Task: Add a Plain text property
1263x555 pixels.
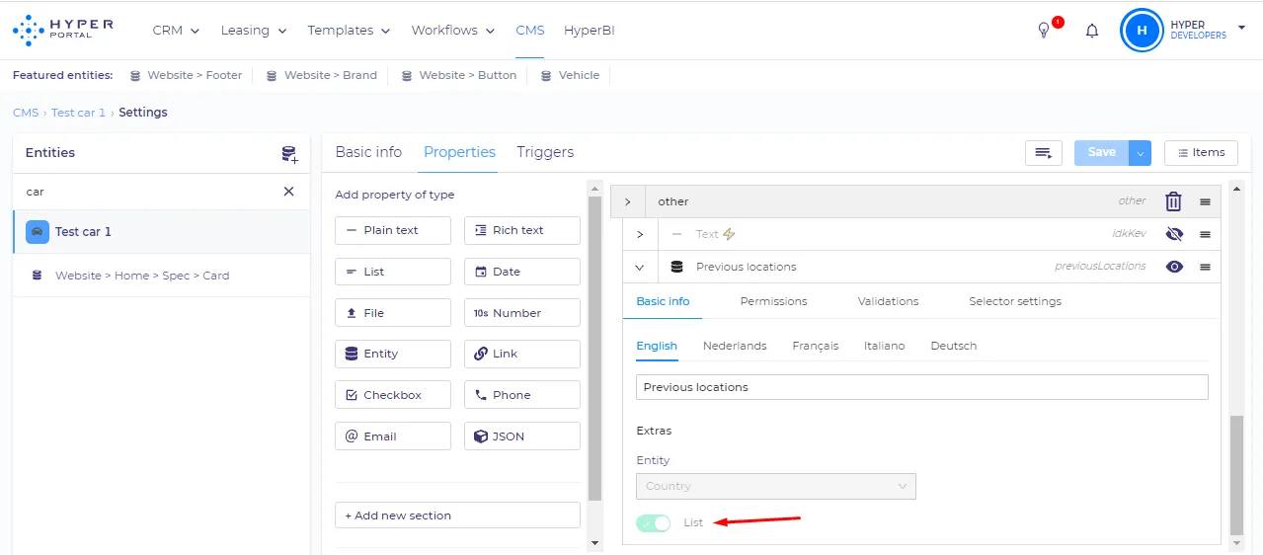Action: [393, 230]
